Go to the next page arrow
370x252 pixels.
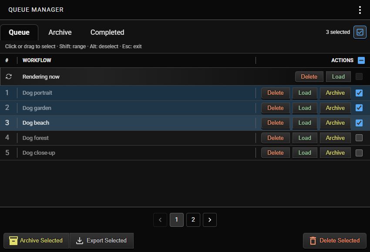210,220
